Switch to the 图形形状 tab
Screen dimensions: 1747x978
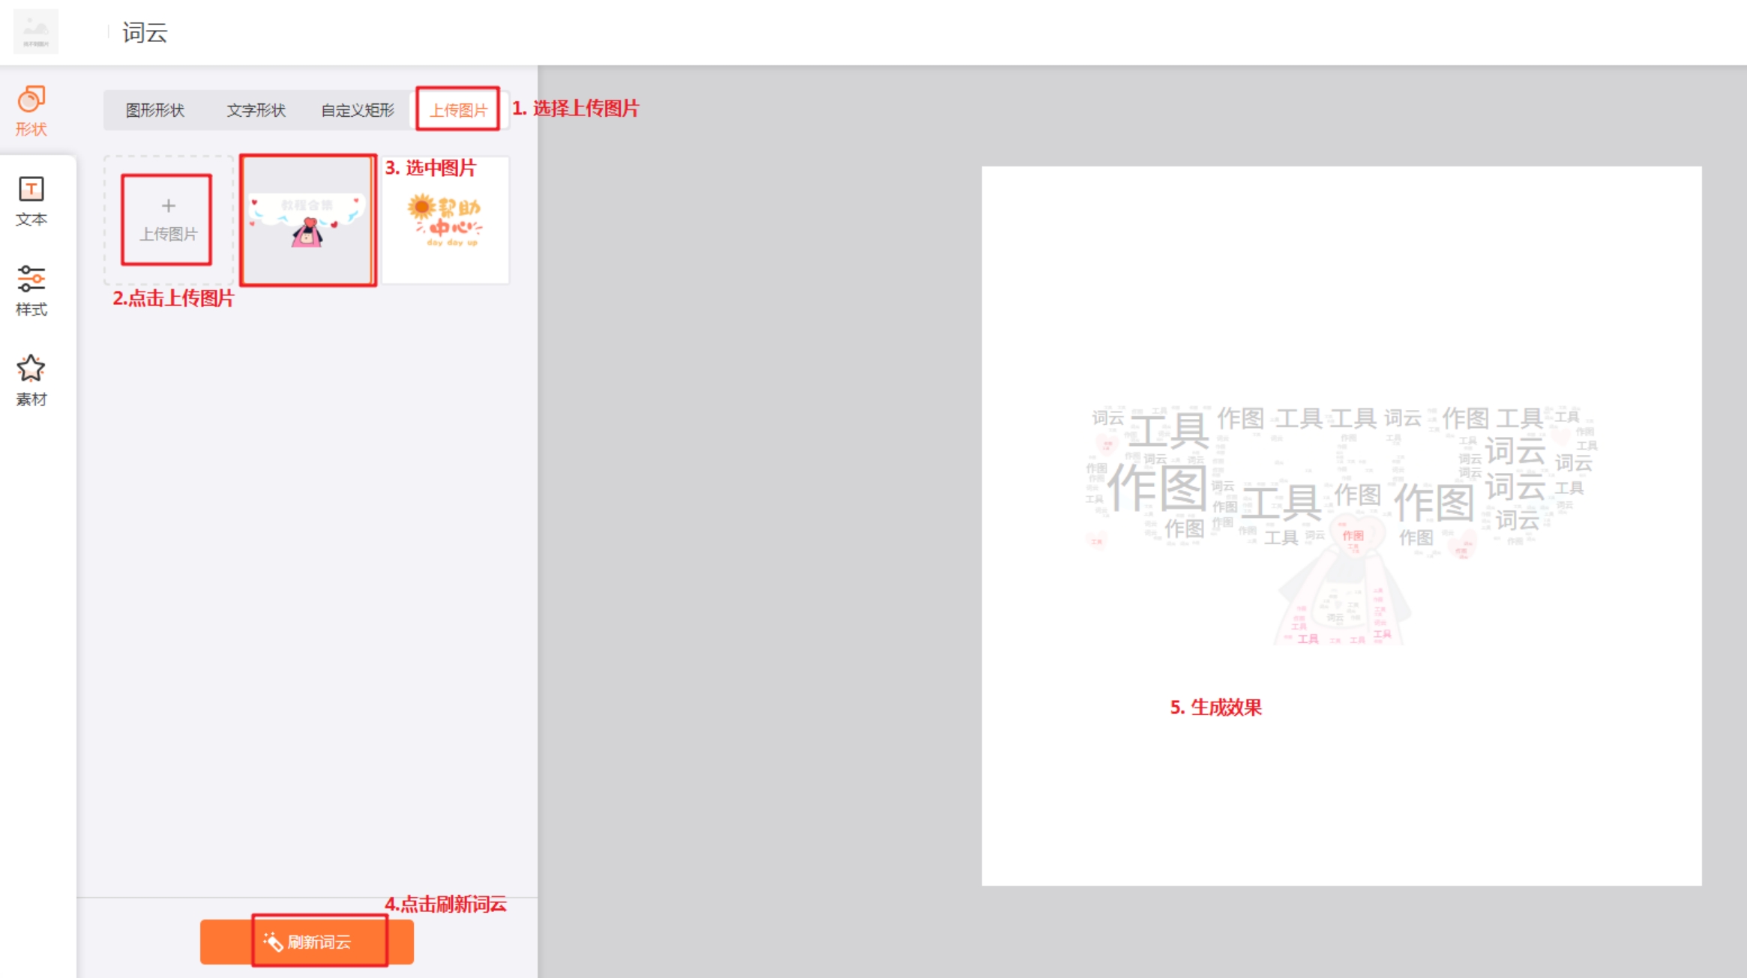(x=155, y=109)
